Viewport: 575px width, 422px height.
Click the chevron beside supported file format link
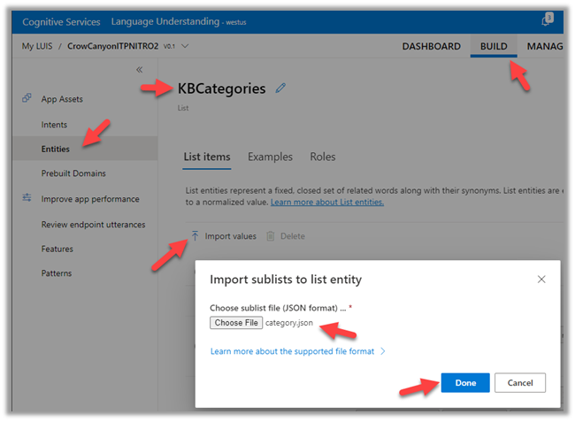[383, 351]
